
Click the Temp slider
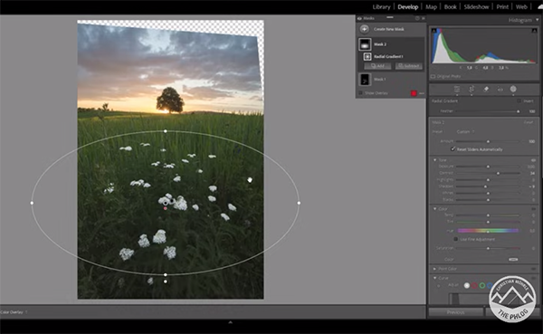[x=488, y=215]
